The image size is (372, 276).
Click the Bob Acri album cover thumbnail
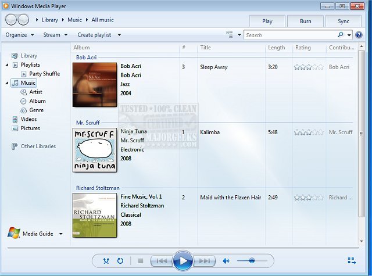click(95, 85)
